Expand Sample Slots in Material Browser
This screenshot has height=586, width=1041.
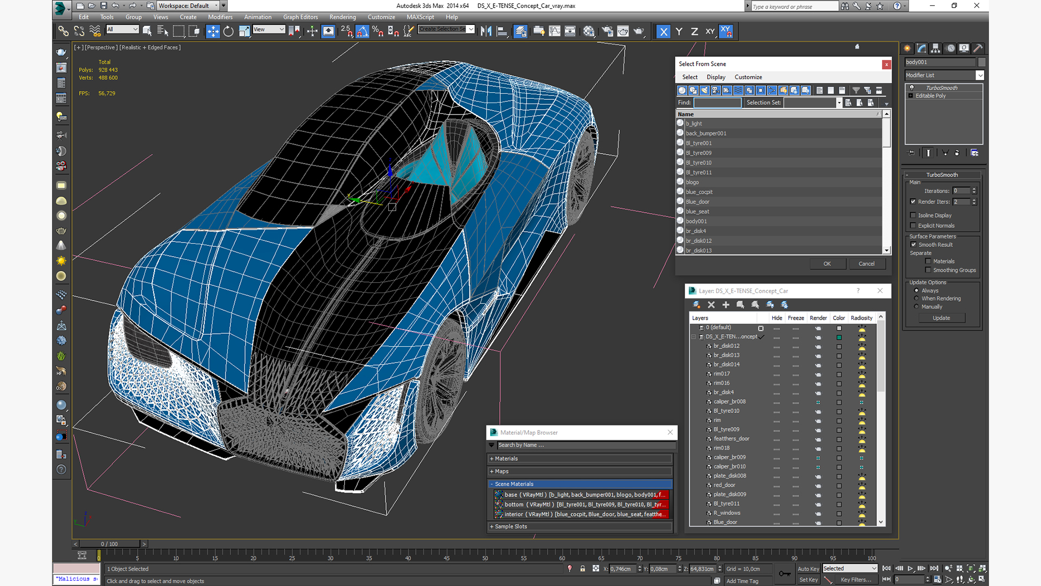tap(580, 526)
